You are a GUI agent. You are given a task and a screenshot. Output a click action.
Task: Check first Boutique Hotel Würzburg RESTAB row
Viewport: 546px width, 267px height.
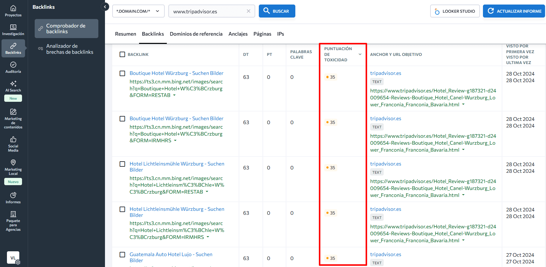[x=122, y=73]
